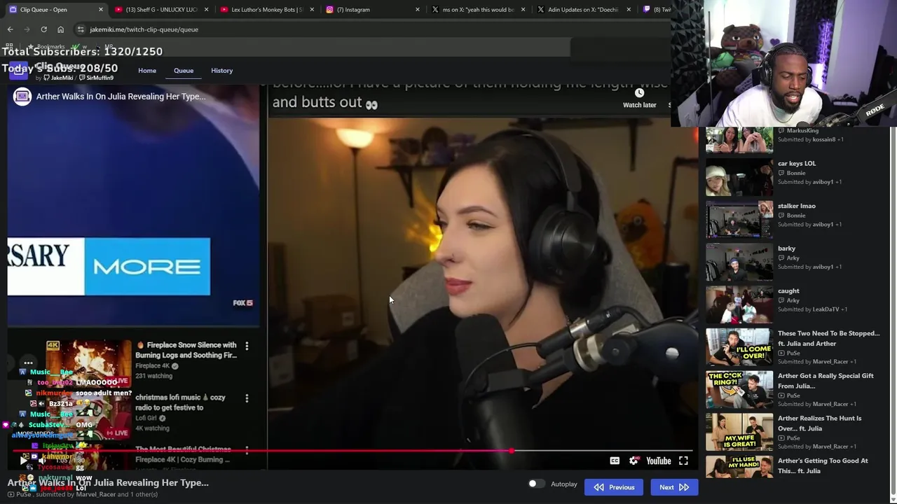Open the JakeMiki GitHub link
Image resolution: width=897 pixels, height=504 pixels.
pyautogui.click(x=58, y=78)
